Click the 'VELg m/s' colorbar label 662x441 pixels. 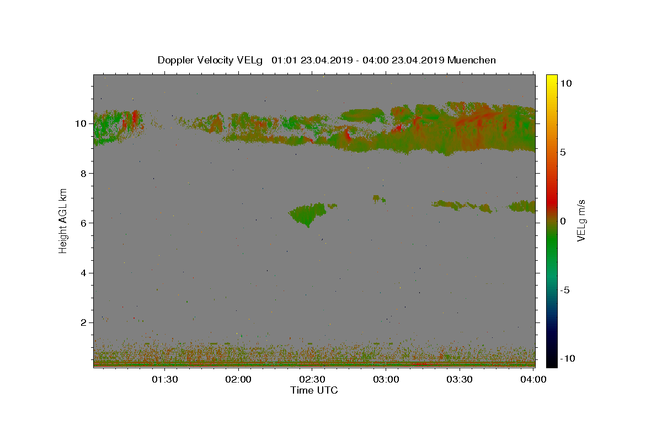(x=581, y=221)
